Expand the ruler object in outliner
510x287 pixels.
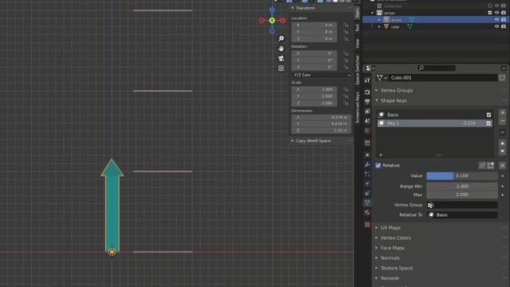pos(379,26)
